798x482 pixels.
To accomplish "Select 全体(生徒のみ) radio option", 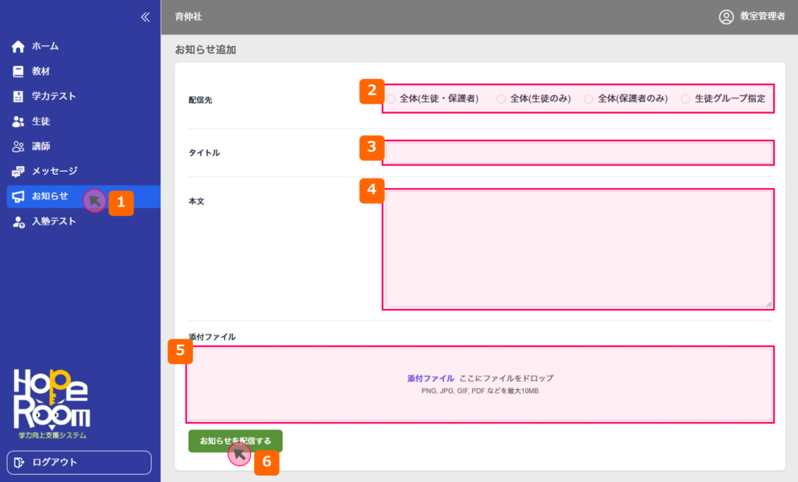I will pyautogui.click(x=501, y=99).
